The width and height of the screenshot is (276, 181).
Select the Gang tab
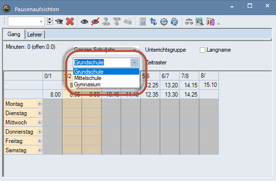[x=14, y=34]
